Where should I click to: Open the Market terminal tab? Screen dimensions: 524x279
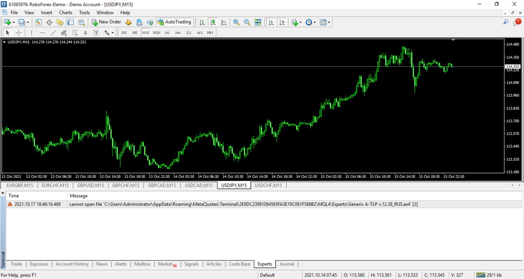(167, 264)
